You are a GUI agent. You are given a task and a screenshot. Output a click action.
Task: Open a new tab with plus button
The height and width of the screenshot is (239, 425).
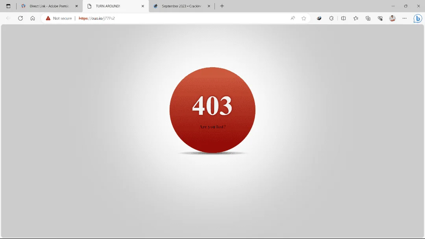pyautogui.click(x=222, y=6)
